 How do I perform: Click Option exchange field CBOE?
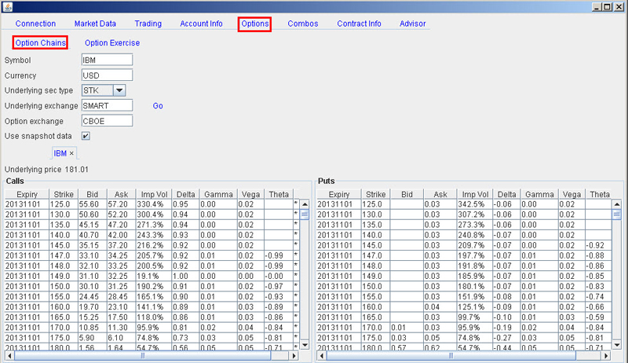click(107, 121)
